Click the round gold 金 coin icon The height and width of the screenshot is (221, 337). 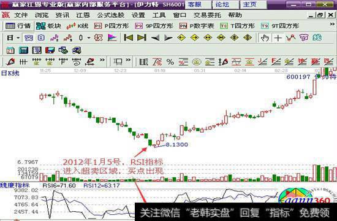pos(197,62)
